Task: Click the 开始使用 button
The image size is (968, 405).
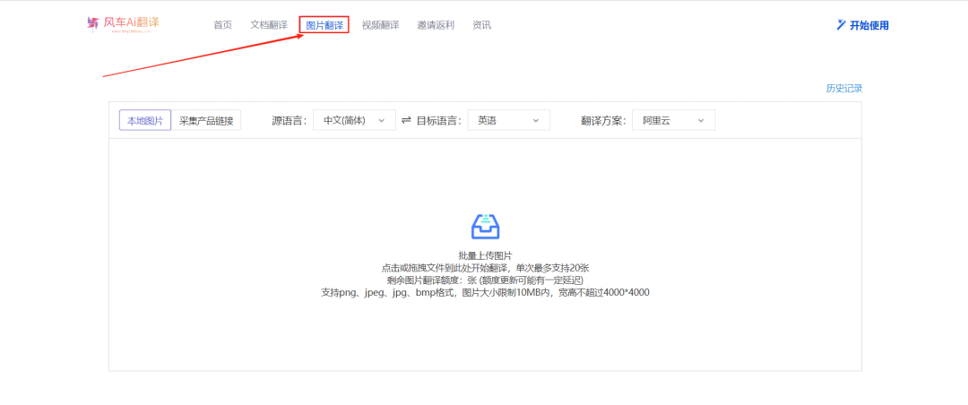Action: point(862,25)
